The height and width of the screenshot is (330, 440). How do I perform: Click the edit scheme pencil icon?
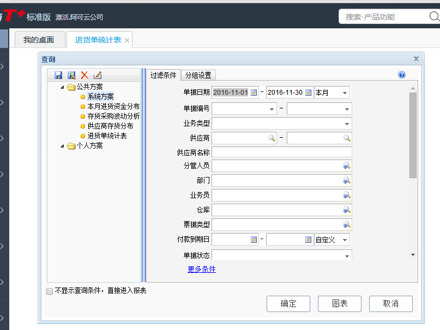[x=98, y=75]
